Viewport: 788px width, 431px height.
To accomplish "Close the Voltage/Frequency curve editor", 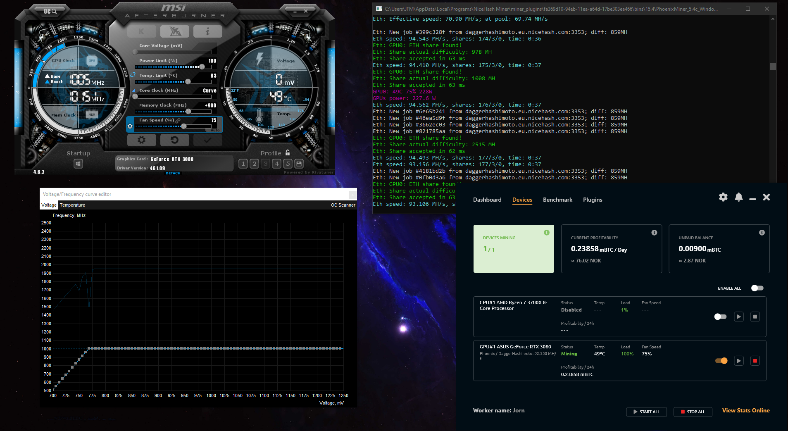I will pyautogui.click(x=352, y=194).
